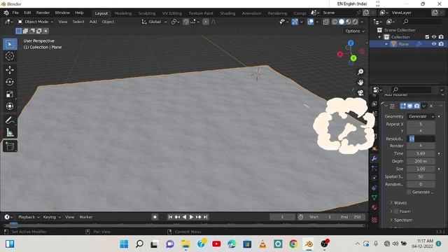
Task: Toggle the camera view icon
Action: click(360, 93)
